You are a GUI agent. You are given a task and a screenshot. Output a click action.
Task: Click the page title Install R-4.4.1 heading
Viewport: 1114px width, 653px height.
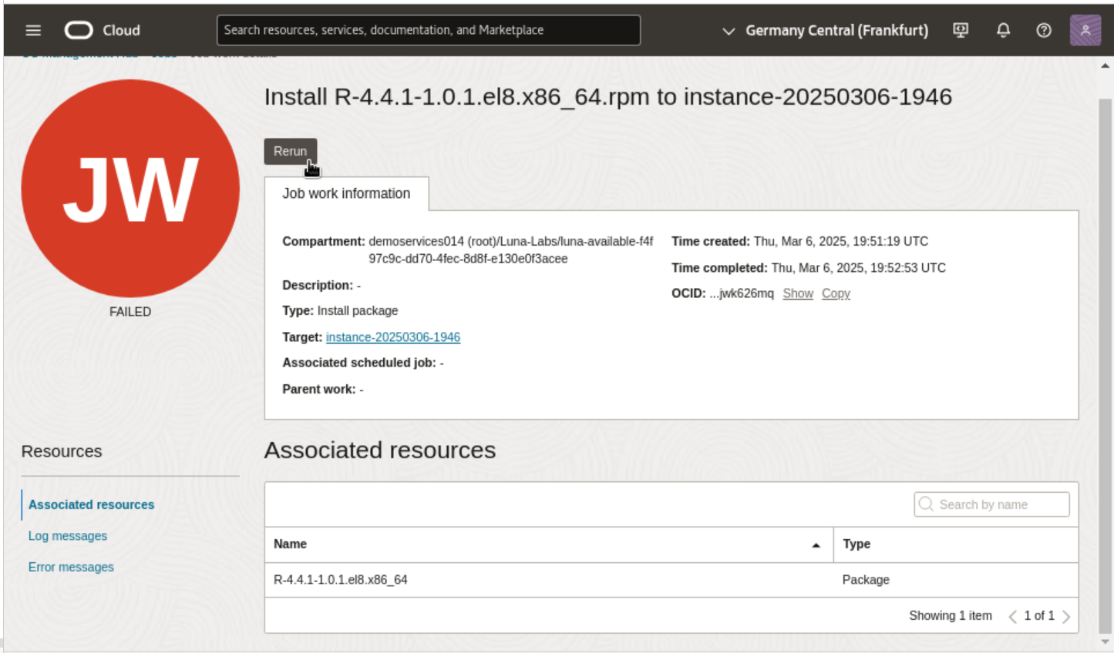coord(608,97)
